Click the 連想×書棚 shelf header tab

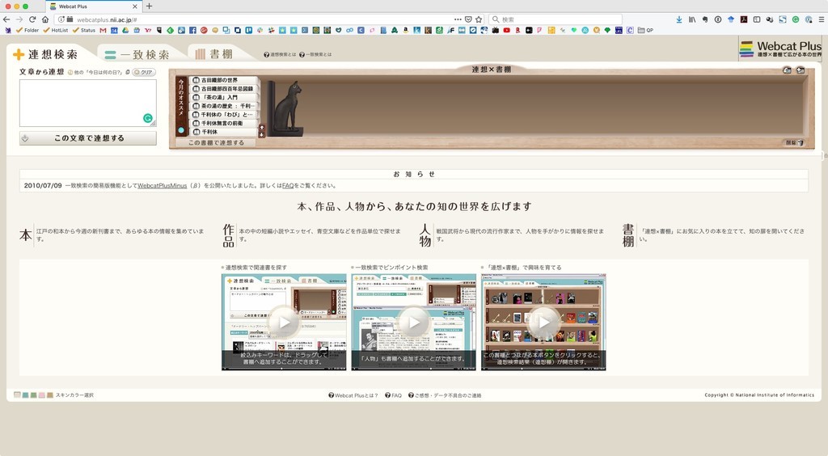pos(491,70)
